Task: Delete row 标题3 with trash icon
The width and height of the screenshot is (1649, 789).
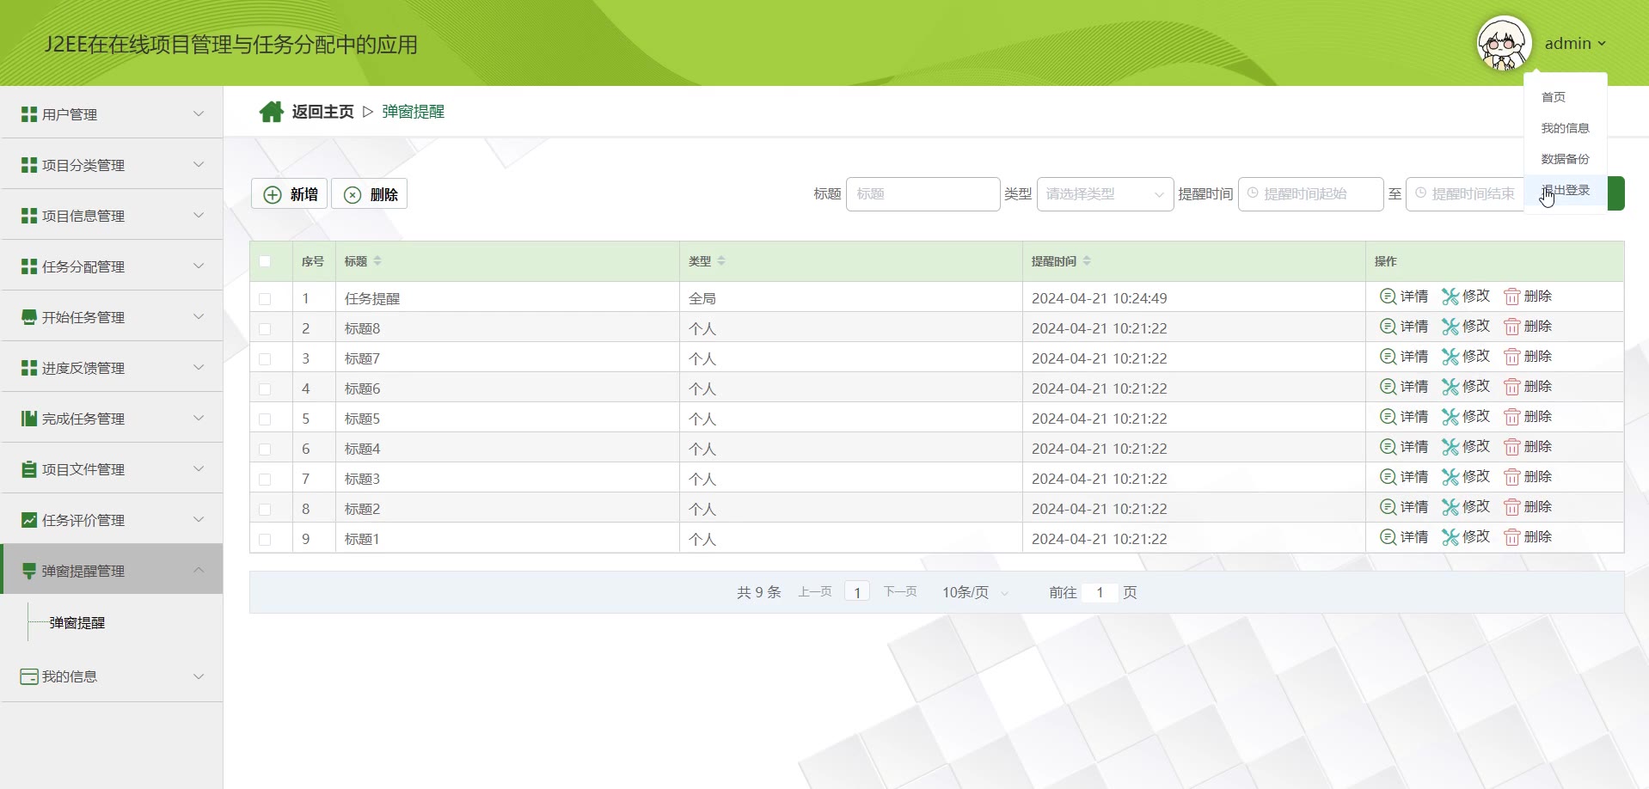Action: (1528, 477)
